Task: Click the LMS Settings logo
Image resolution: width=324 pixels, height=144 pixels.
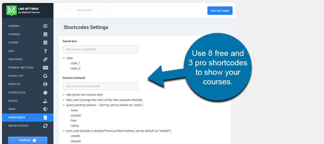Action: pos(11,10)
